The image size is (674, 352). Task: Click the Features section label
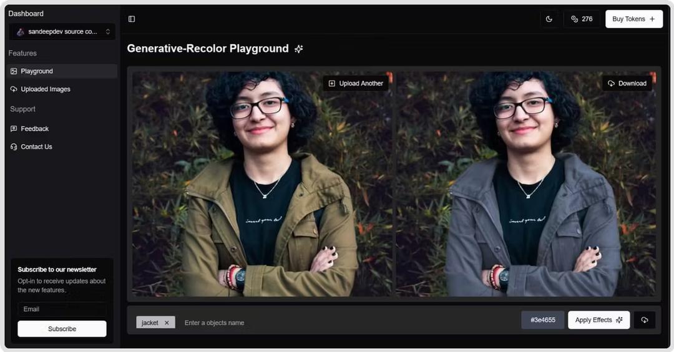[22, 53]
